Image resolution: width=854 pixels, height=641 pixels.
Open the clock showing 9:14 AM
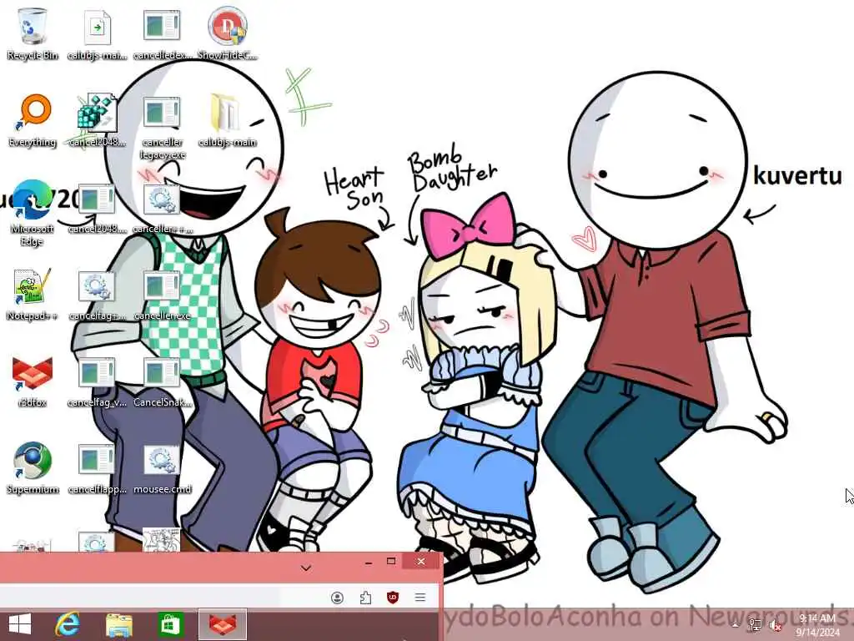pyautogui.click(x=817, y=625)
